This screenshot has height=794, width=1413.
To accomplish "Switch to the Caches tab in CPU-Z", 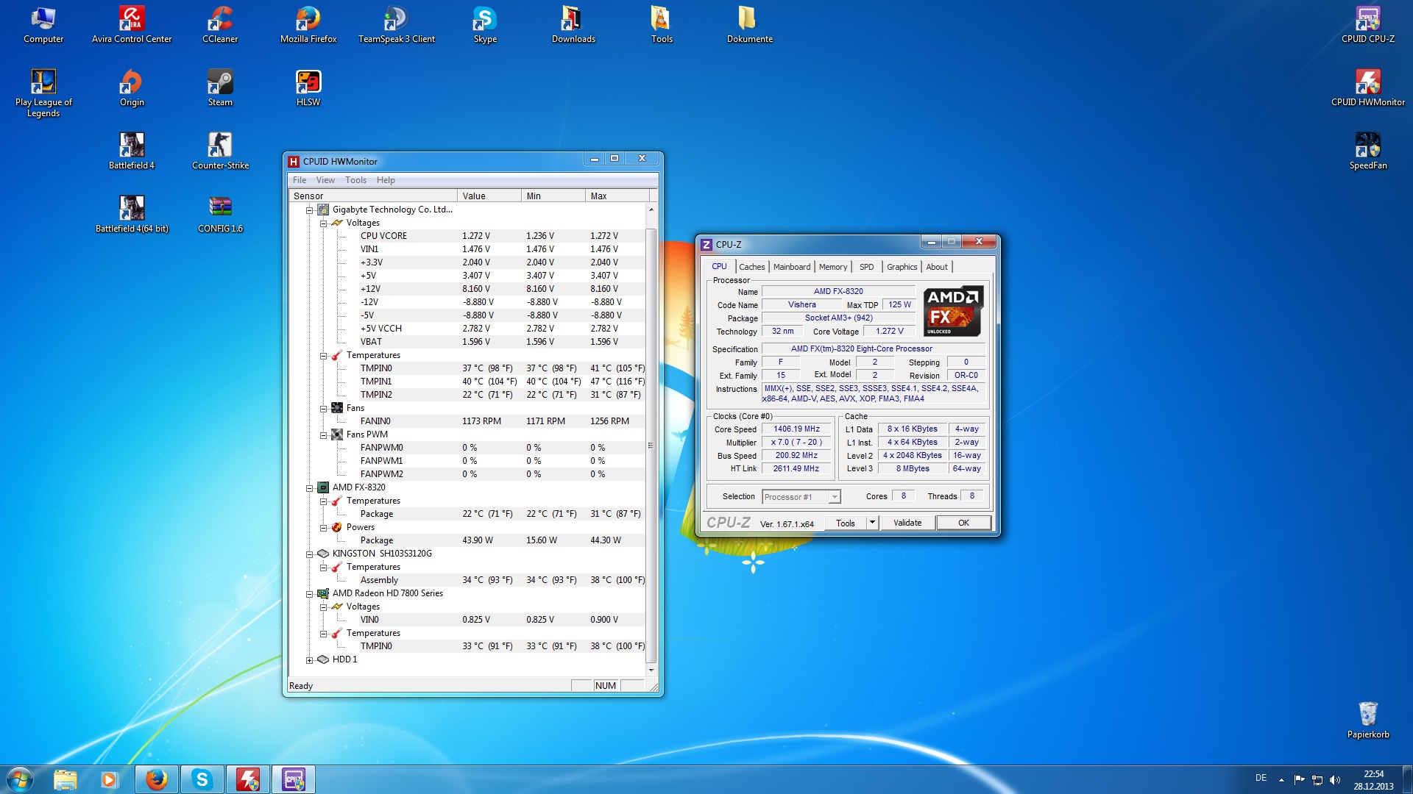I will click(x=751, y=267).
